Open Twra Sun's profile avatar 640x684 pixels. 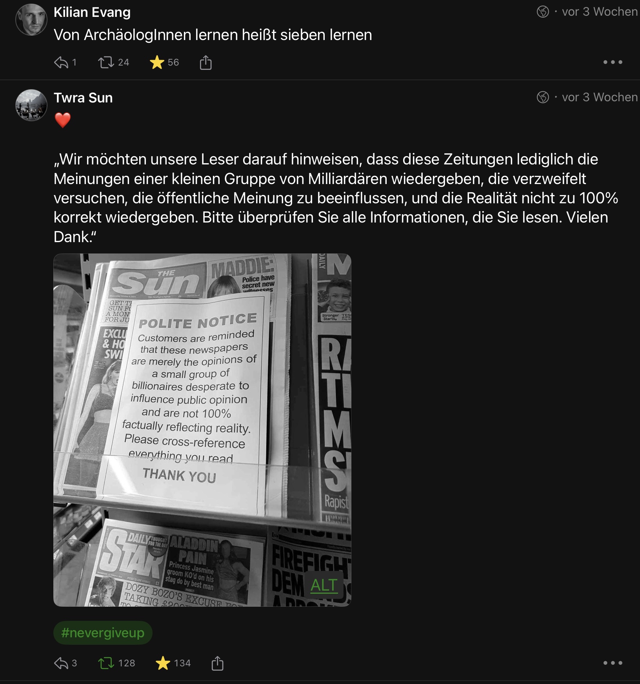click(x=31, y=105)
